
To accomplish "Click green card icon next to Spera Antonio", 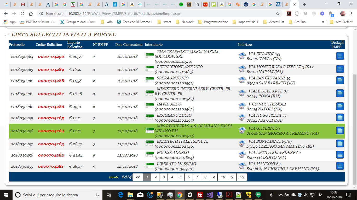I will point(149,80).
